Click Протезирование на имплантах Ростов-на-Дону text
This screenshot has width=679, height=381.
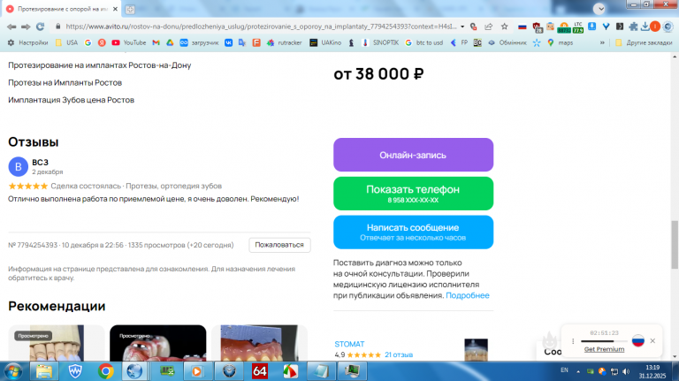(x=100, y=65)
